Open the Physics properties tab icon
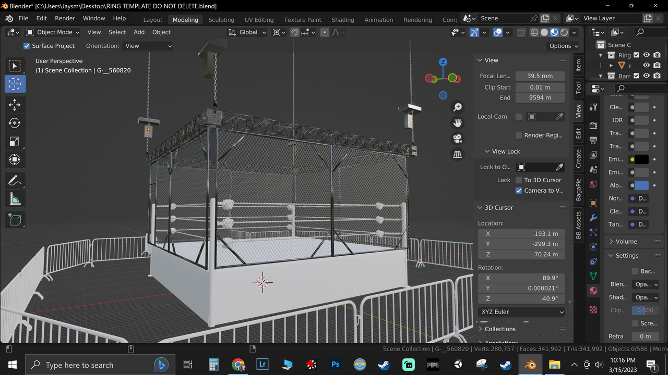 tap(593, 247)
